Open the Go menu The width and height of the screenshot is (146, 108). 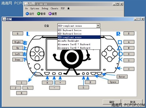click(x=26, y=9)
